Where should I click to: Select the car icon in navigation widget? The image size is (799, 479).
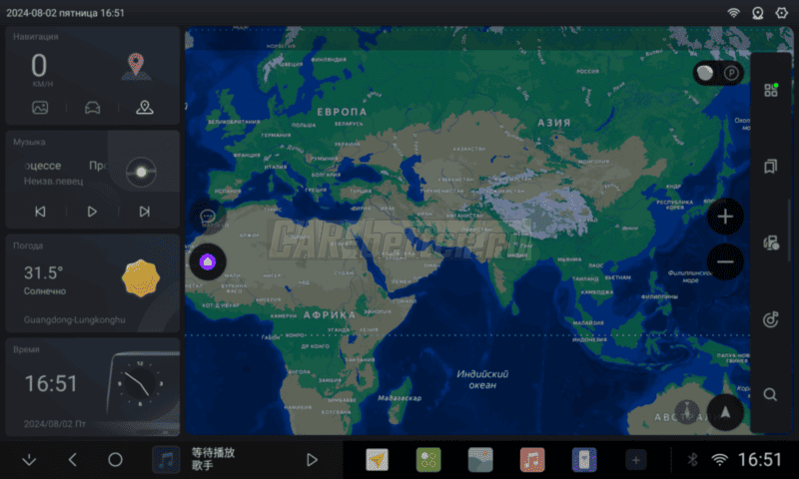[92, 108]
